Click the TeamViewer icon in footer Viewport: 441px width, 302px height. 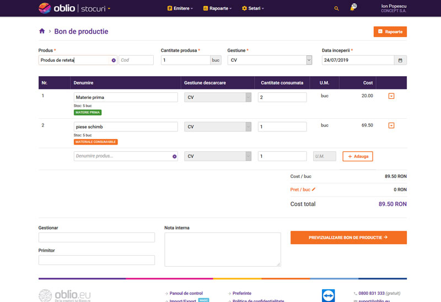point(328,295)
